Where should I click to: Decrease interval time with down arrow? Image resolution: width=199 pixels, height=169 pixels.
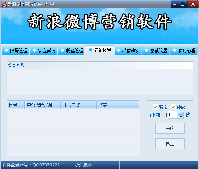pyautogui.click(x=181, y=117)
